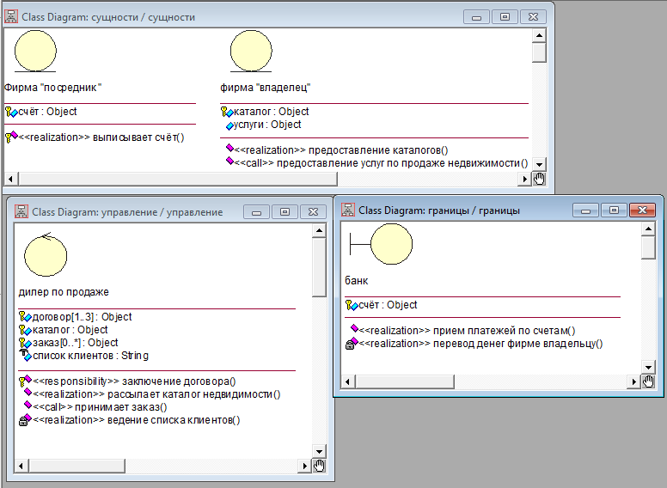Select <<realization>> прием платежей по счетам() text
The image size is (667, 488).
[467, 331]
